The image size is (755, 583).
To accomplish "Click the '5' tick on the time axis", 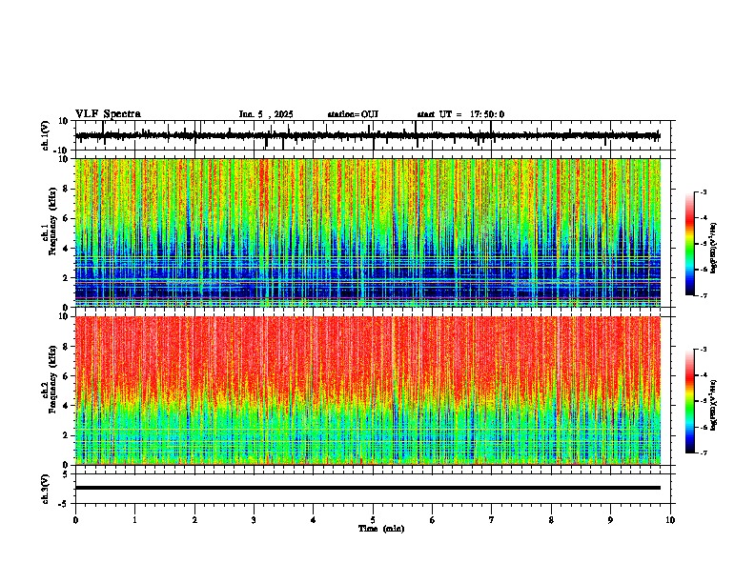I will (x=373, y=520).
